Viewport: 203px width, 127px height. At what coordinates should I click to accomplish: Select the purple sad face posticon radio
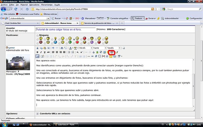(x=88, y=43)
